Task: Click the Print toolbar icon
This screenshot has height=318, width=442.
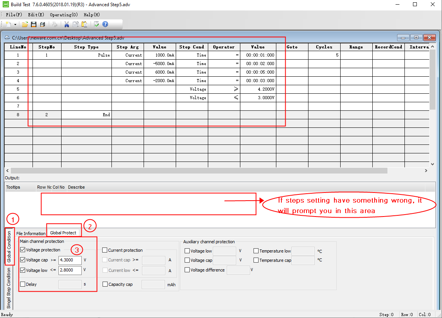Action: (x=55, y=24)
